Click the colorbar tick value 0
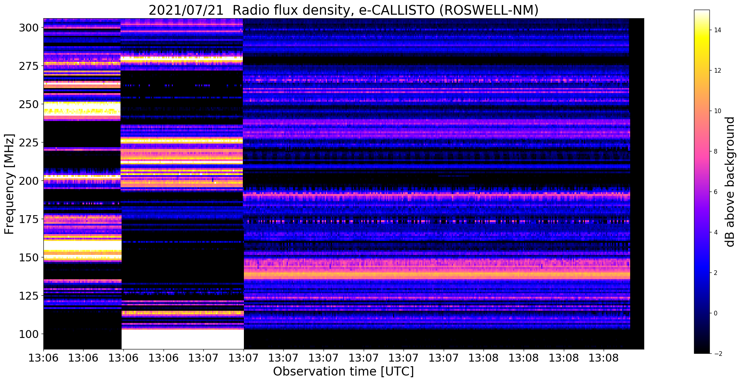Viewport: 741px width, 382px height. tap(716, 313)
